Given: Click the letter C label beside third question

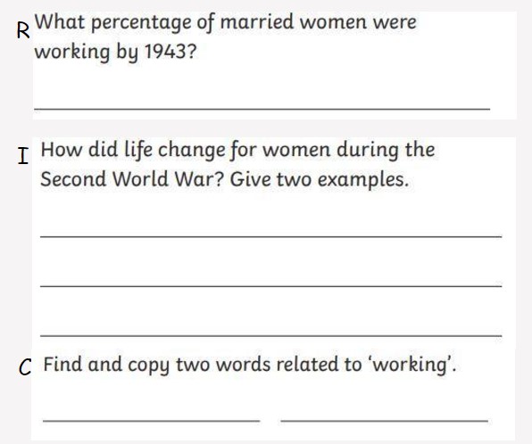Looking at the screenshot, I should (x=25, y=367).
